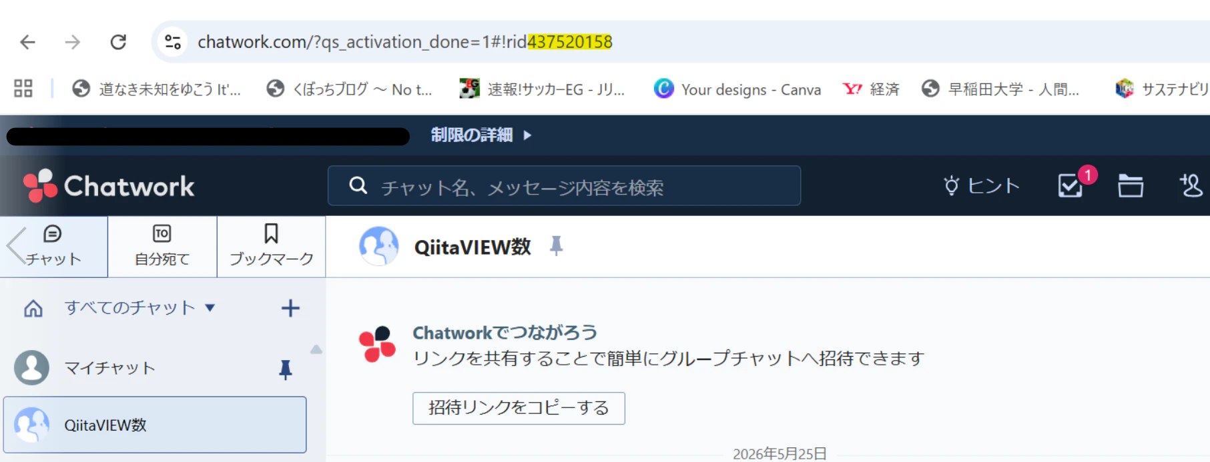Image resolution: width=1210 pixels, height=462 pixels.
Task: Click the home icon beside すべてのチャット
Action: coord(33,308)
